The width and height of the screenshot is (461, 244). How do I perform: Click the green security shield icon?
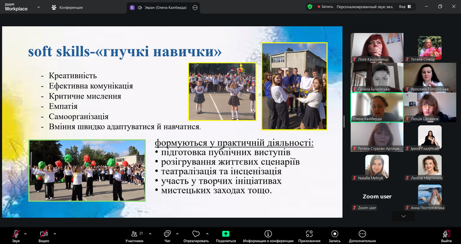(309, 7)
